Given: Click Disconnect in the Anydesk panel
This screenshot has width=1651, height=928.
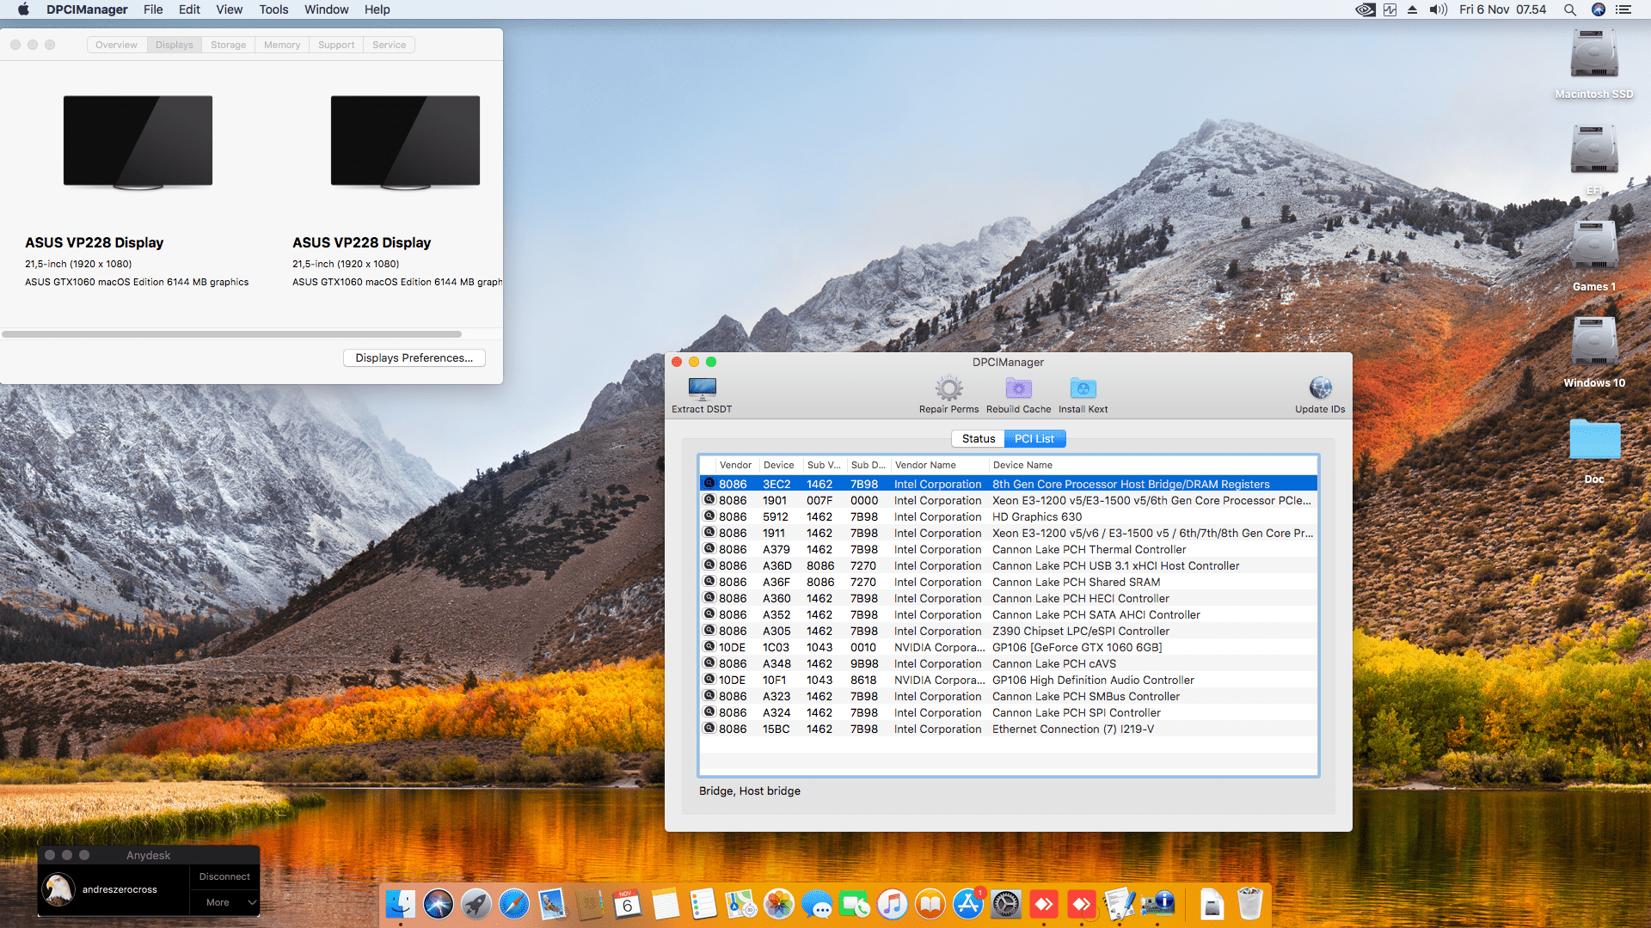Looking at the screenshot, I should (x=224, y=876).
